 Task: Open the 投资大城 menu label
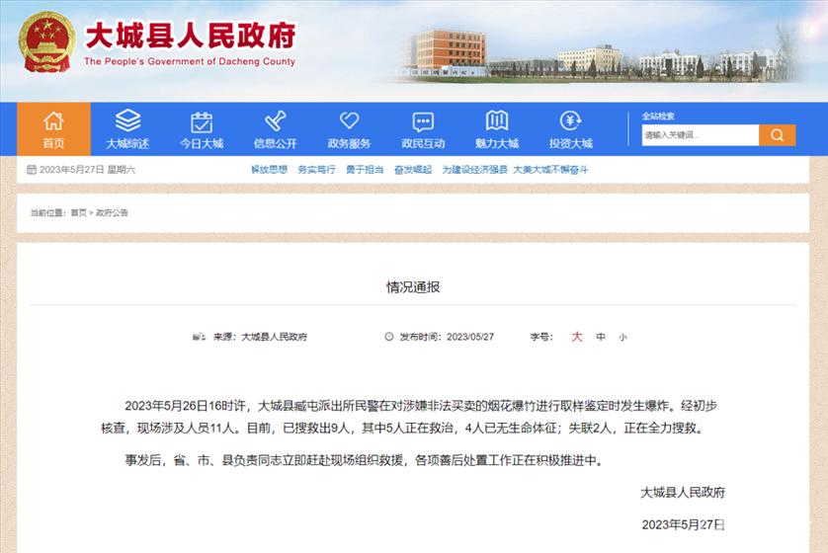571,143
